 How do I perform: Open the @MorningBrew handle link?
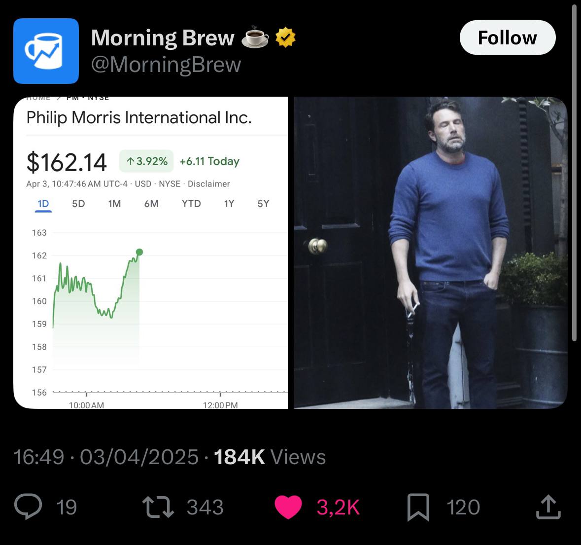[x=166, y=65]
